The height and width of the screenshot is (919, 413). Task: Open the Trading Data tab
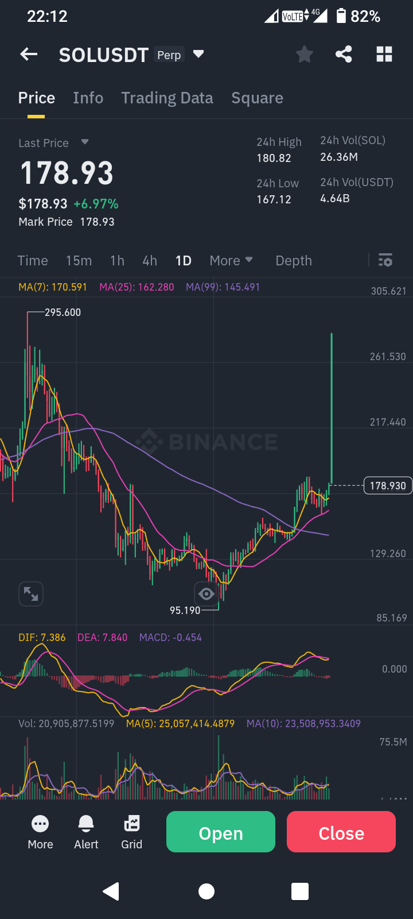pyautogui.click(x=167, y=98)
